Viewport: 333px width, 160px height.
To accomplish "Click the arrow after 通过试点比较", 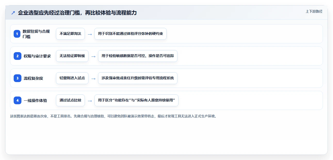I will 90,101.
